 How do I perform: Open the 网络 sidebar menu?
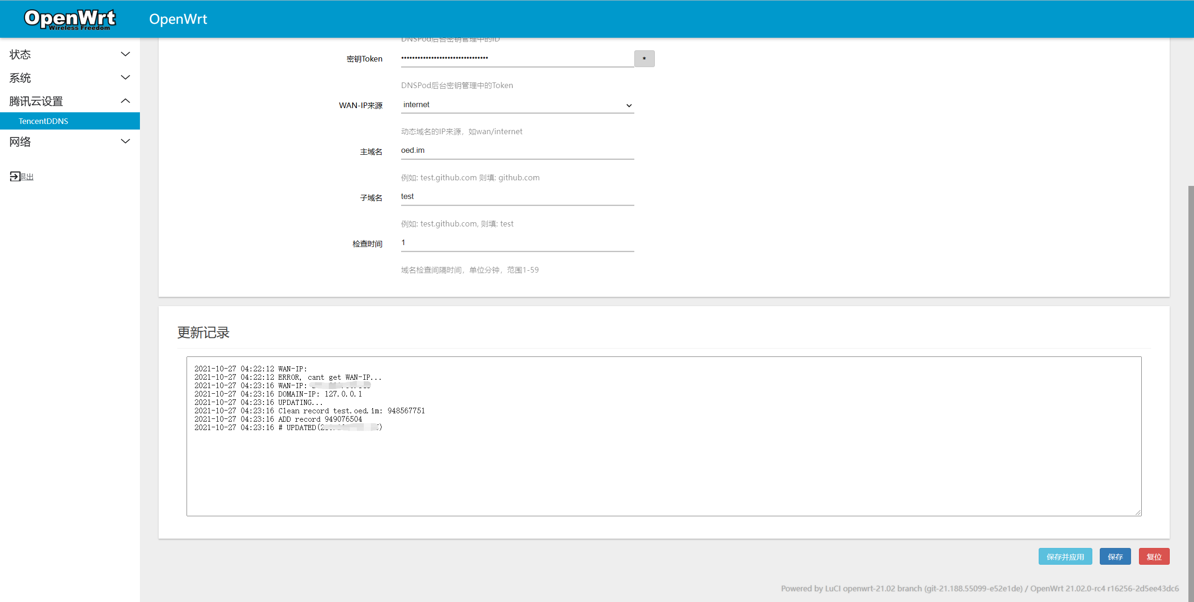(x=70, y=142)
